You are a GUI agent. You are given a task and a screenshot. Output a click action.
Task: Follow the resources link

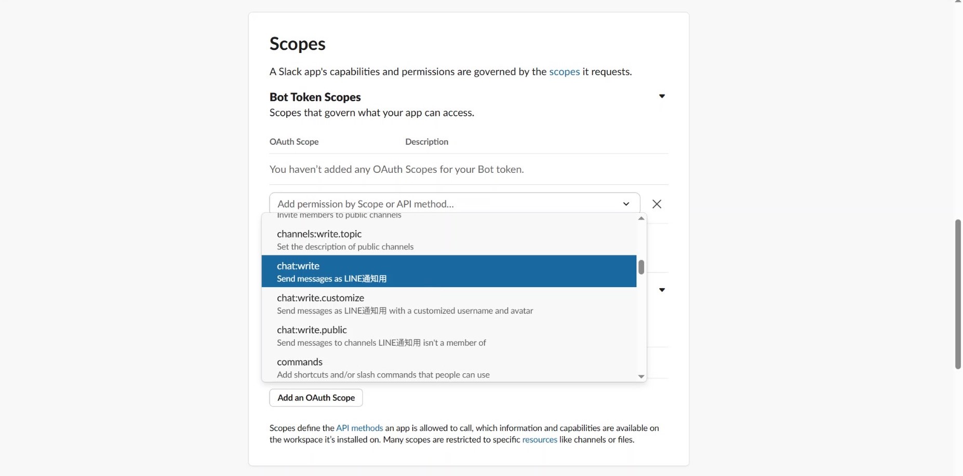click(x=540, y=440)
